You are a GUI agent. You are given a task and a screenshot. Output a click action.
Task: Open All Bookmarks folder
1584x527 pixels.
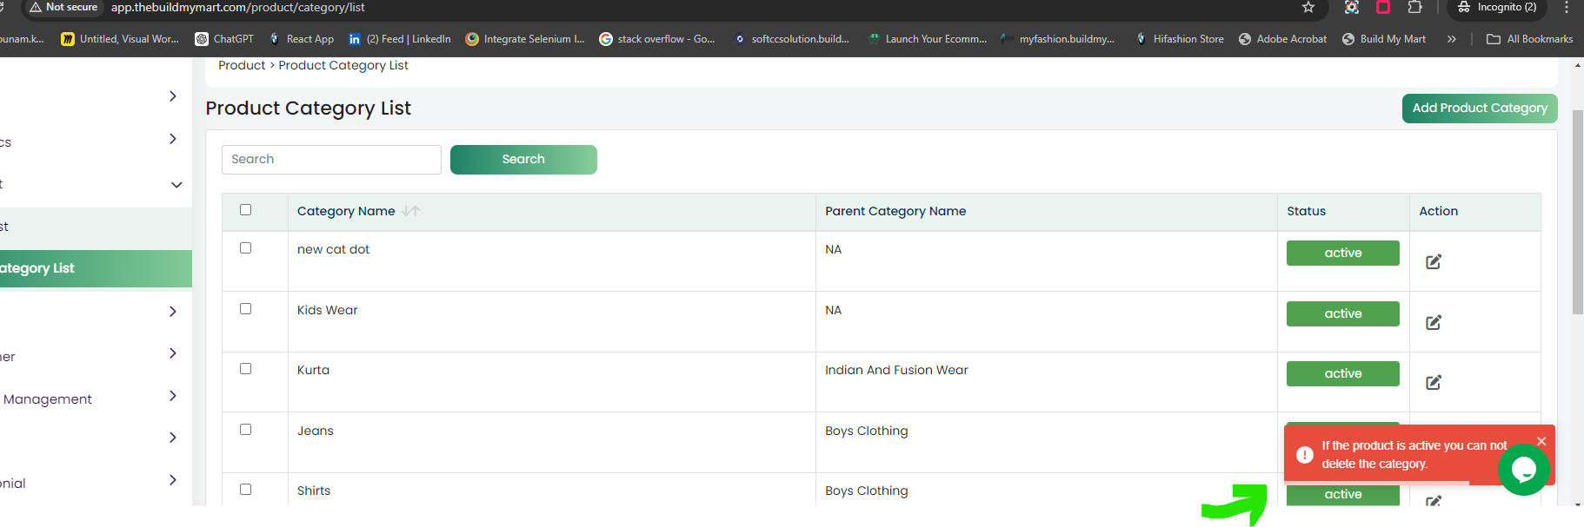pos(1530,39)
